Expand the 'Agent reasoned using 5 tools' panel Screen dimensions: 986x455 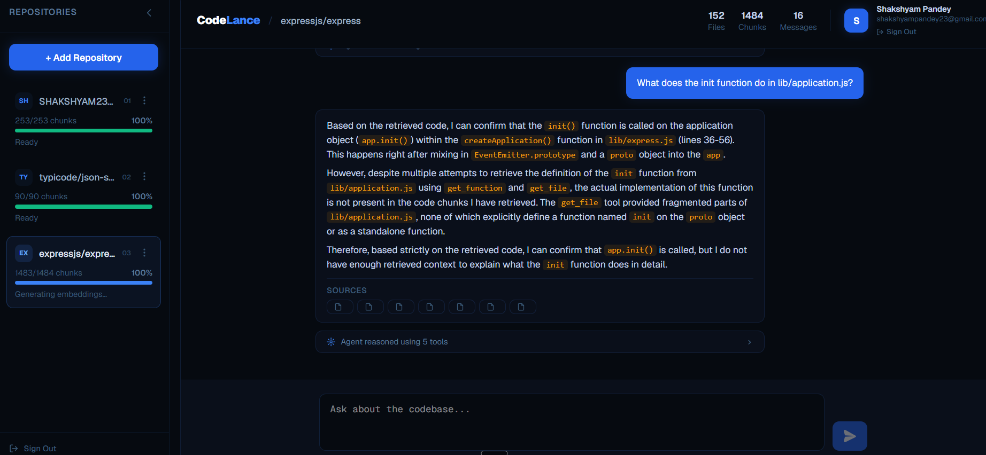(540, 342)
